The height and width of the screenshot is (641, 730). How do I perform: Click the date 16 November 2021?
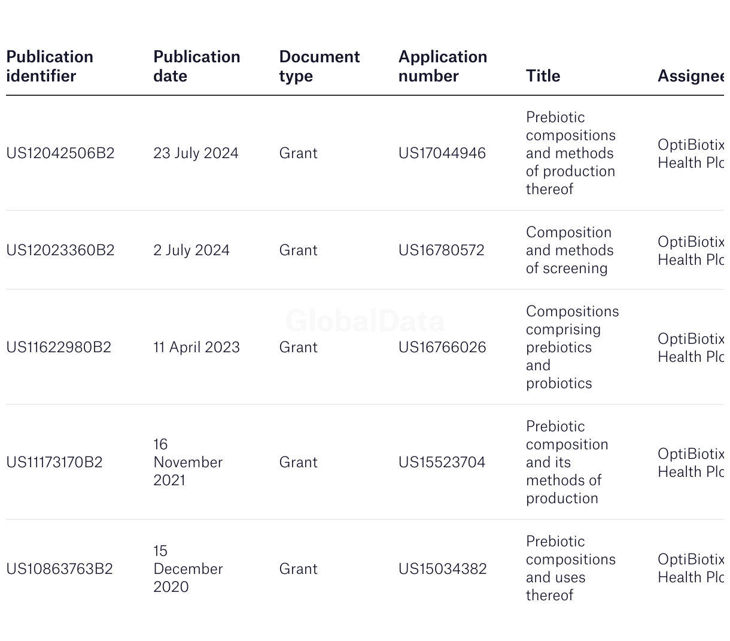coord(188,462)
